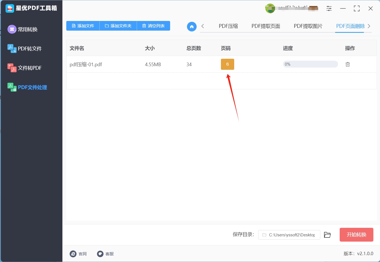The image size is (380, 262).
Task: Click the 页码 column header
Action: pos(226,48)
